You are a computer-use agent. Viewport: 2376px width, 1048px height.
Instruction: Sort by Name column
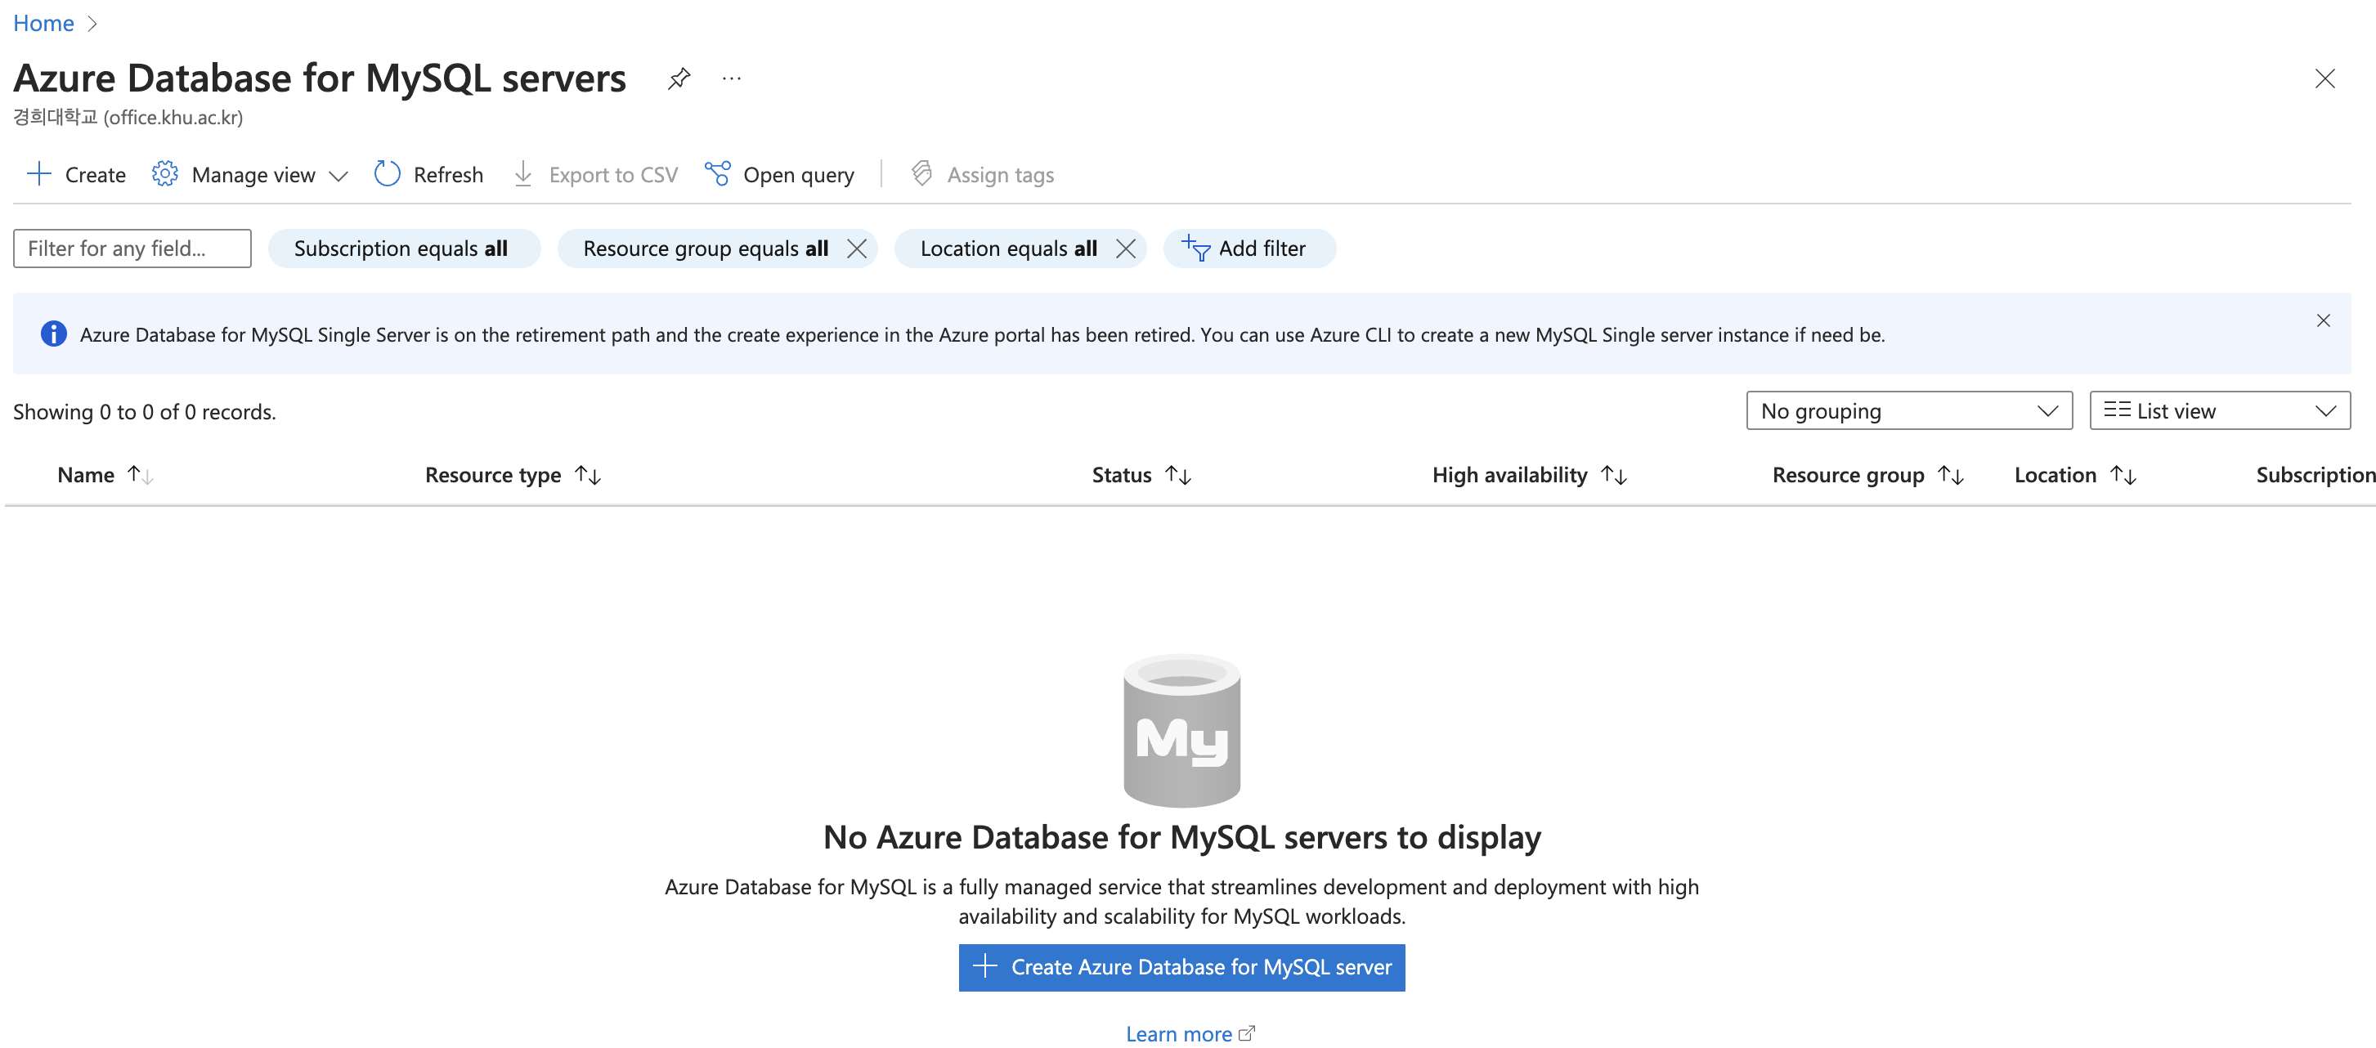click(105, 474)
